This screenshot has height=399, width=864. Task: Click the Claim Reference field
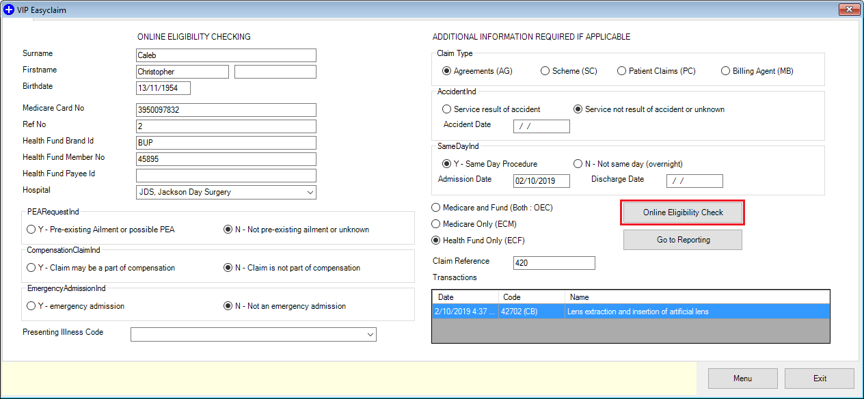pyautogui.click(x=554, y=263)
